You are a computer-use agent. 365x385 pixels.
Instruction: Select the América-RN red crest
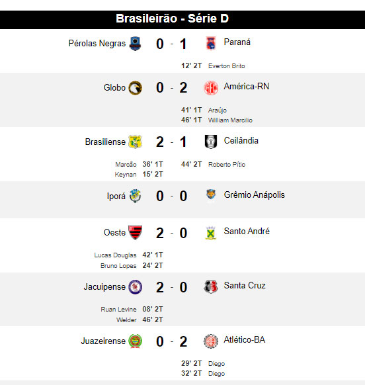click(x=211, y=88)
